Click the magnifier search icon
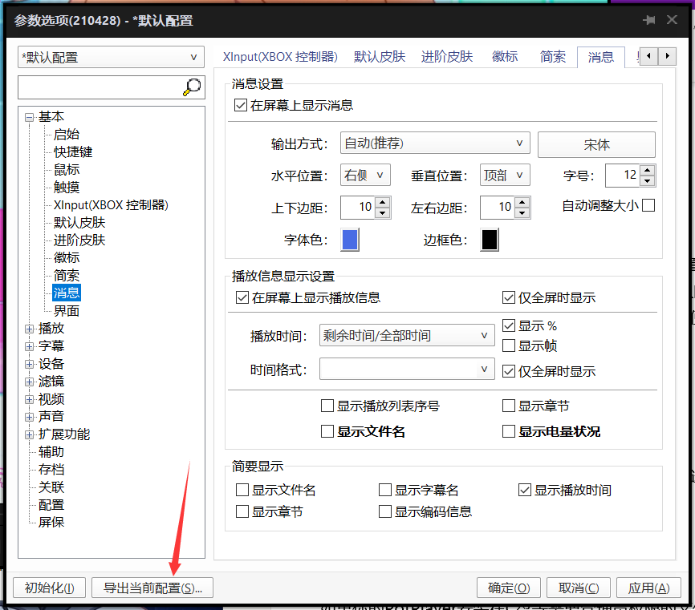Viewport: 695px width, 610px height. [x=192, y=87]
